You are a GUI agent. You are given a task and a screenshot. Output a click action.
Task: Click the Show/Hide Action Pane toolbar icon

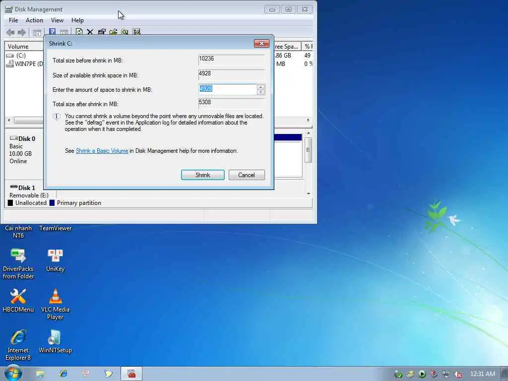(64, 32)
